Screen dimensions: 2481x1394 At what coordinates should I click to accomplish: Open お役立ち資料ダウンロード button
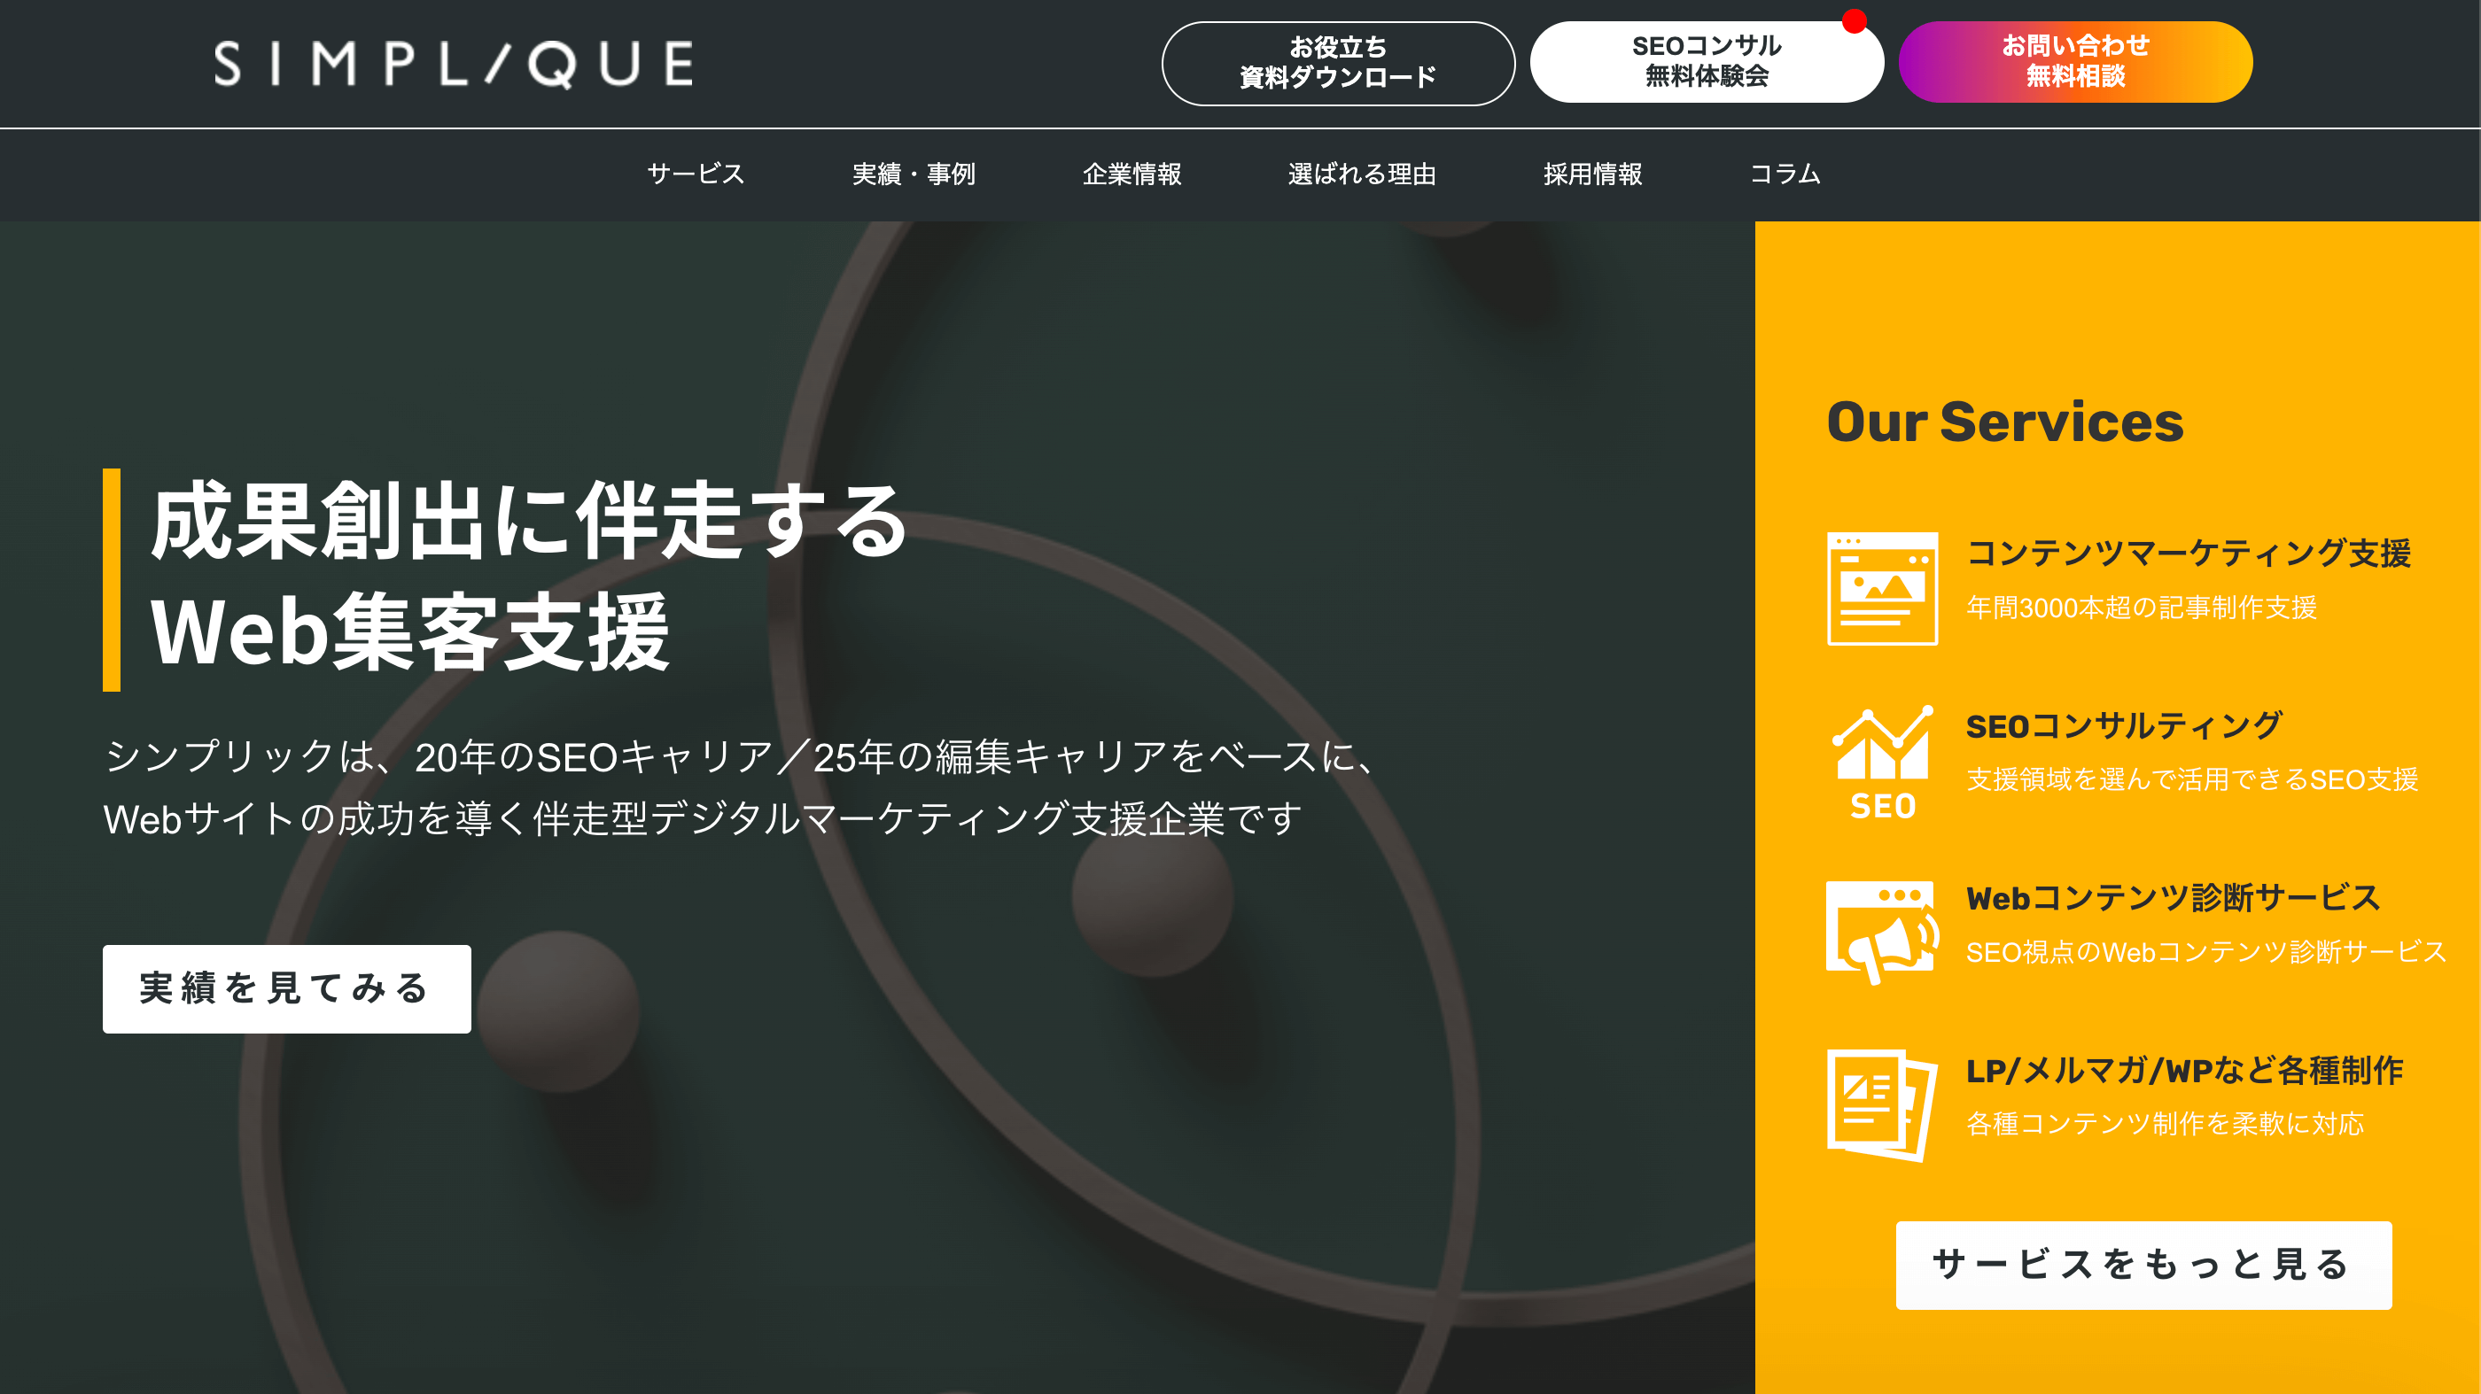[1338, 63]
